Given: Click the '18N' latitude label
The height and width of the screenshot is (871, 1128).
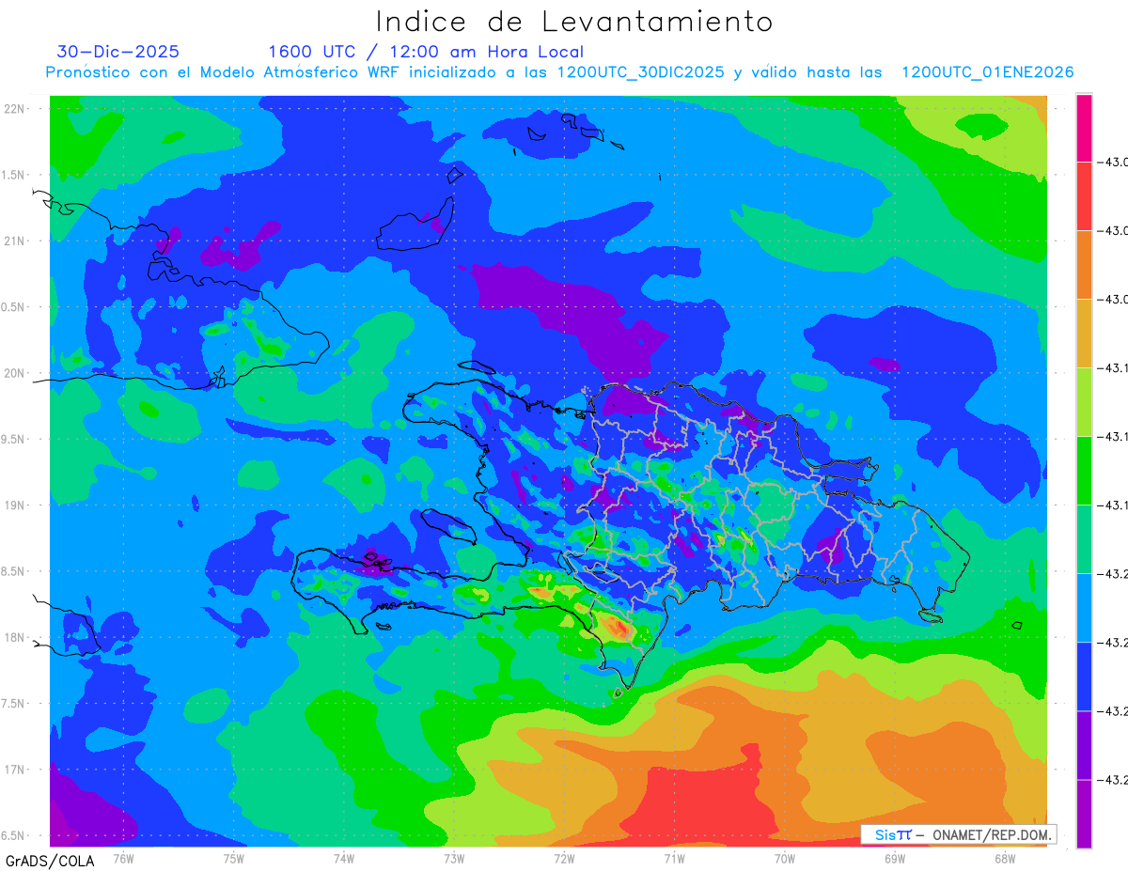Looking at the screenshot, I should coord(16,637).
